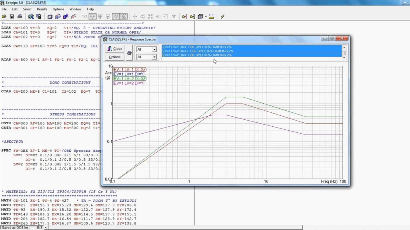The height and width of the screenshot is (230, 410).
Task: Open the Results menu
Action: 42,9
